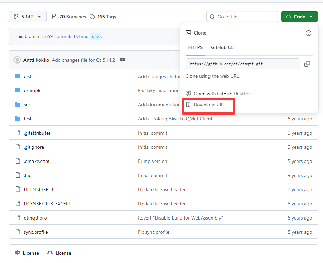The height and width of the screenshot is (263, 323).
Task: Click the file icon beside LICENSE.GPL3
Action: (x=18, y=189)
